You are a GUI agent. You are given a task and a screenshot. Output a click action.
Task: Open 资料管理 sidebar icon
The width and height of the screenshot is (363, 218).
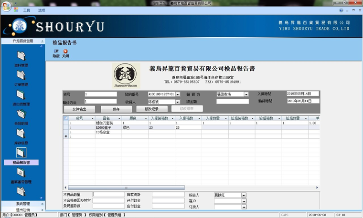(x=21, y=56)
